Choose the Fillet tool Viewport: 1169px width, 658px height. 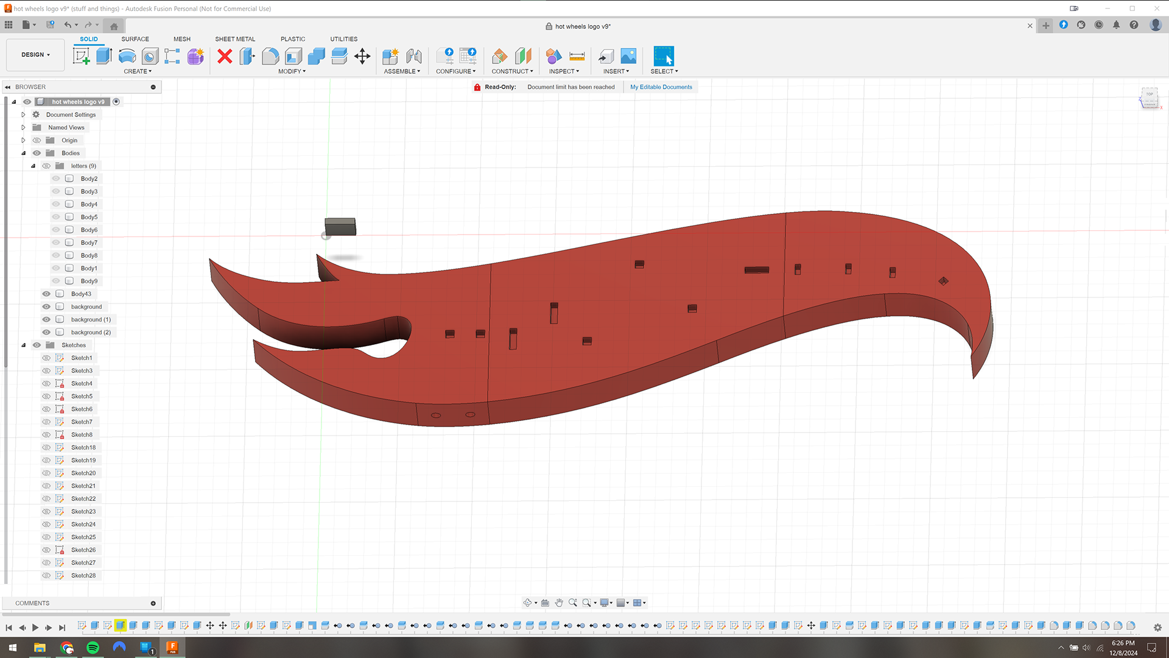point(270,56)
